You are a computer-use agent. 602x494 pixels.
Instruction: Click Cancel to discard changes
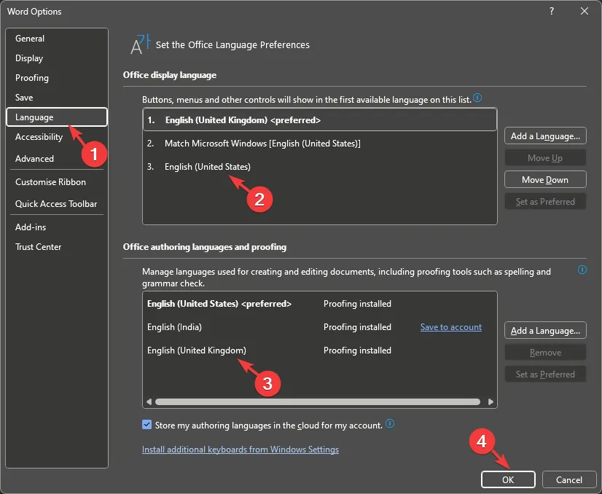(569, 480)
